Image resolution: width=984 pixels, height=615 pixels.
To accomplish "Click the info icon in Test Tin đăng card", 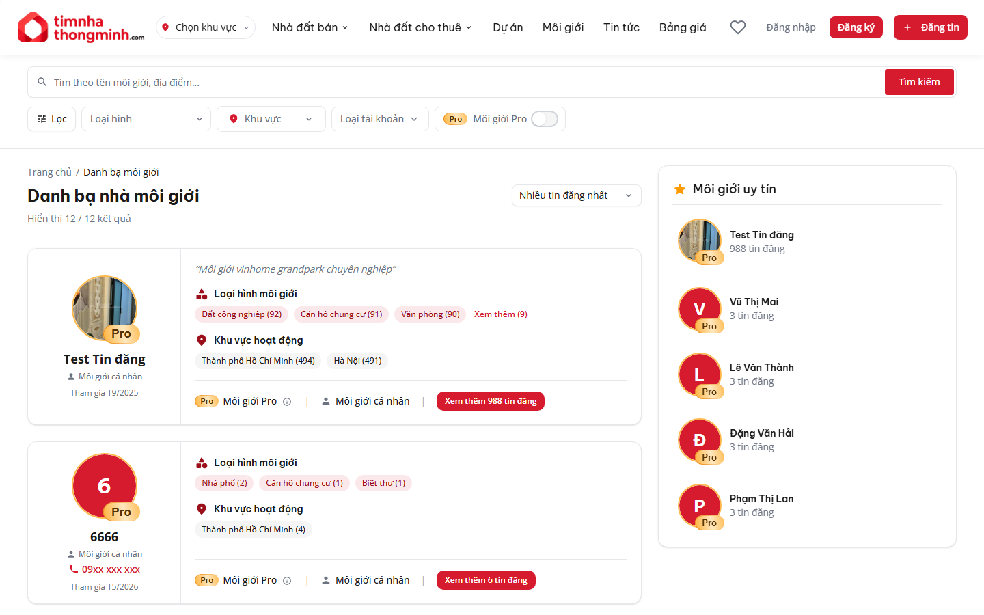I will [287, 402].
